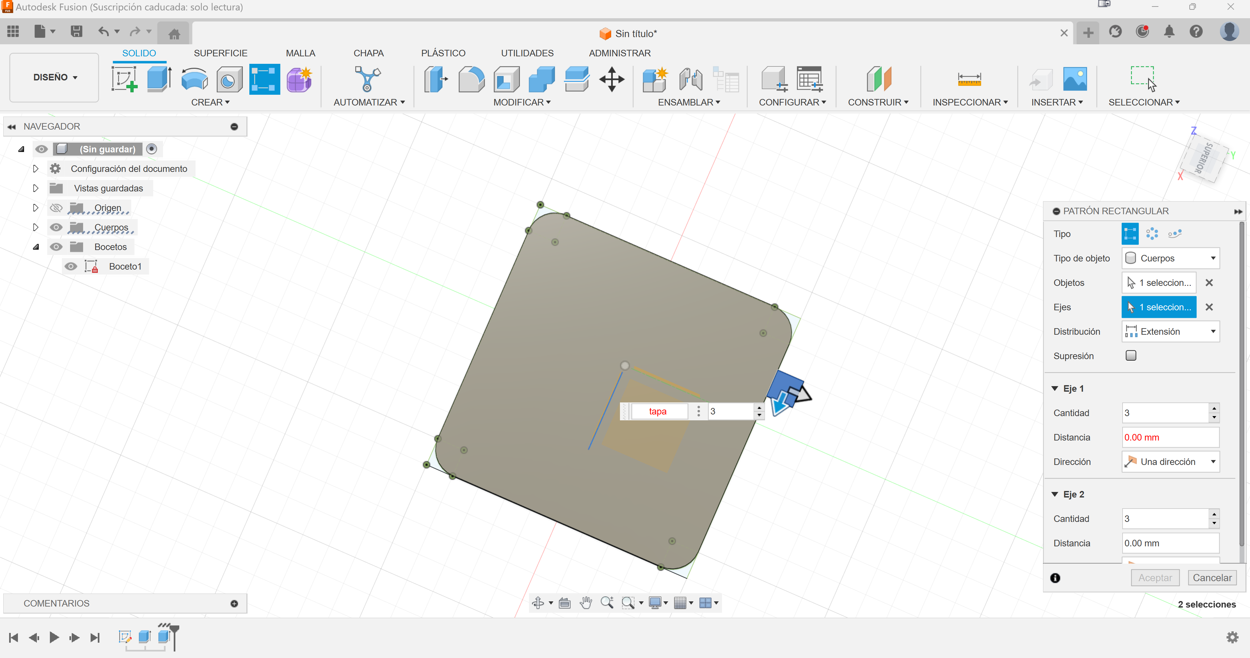Image resolution: width=1250 pixels, height=658 pixels.
Task: Increase Eje 2 Cantidad with up arrow
Action: tap(1213, 514)
